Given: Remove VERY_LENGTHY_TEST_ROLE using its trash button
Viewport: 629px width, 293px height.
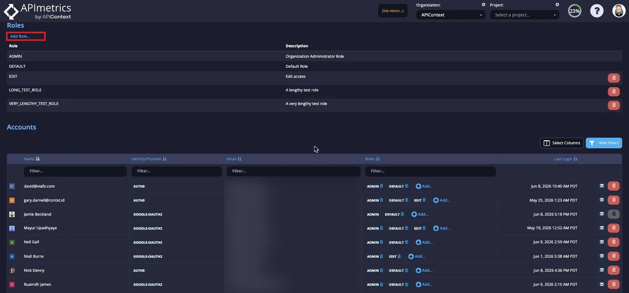Looking at the screenshot, I should 613,105.
